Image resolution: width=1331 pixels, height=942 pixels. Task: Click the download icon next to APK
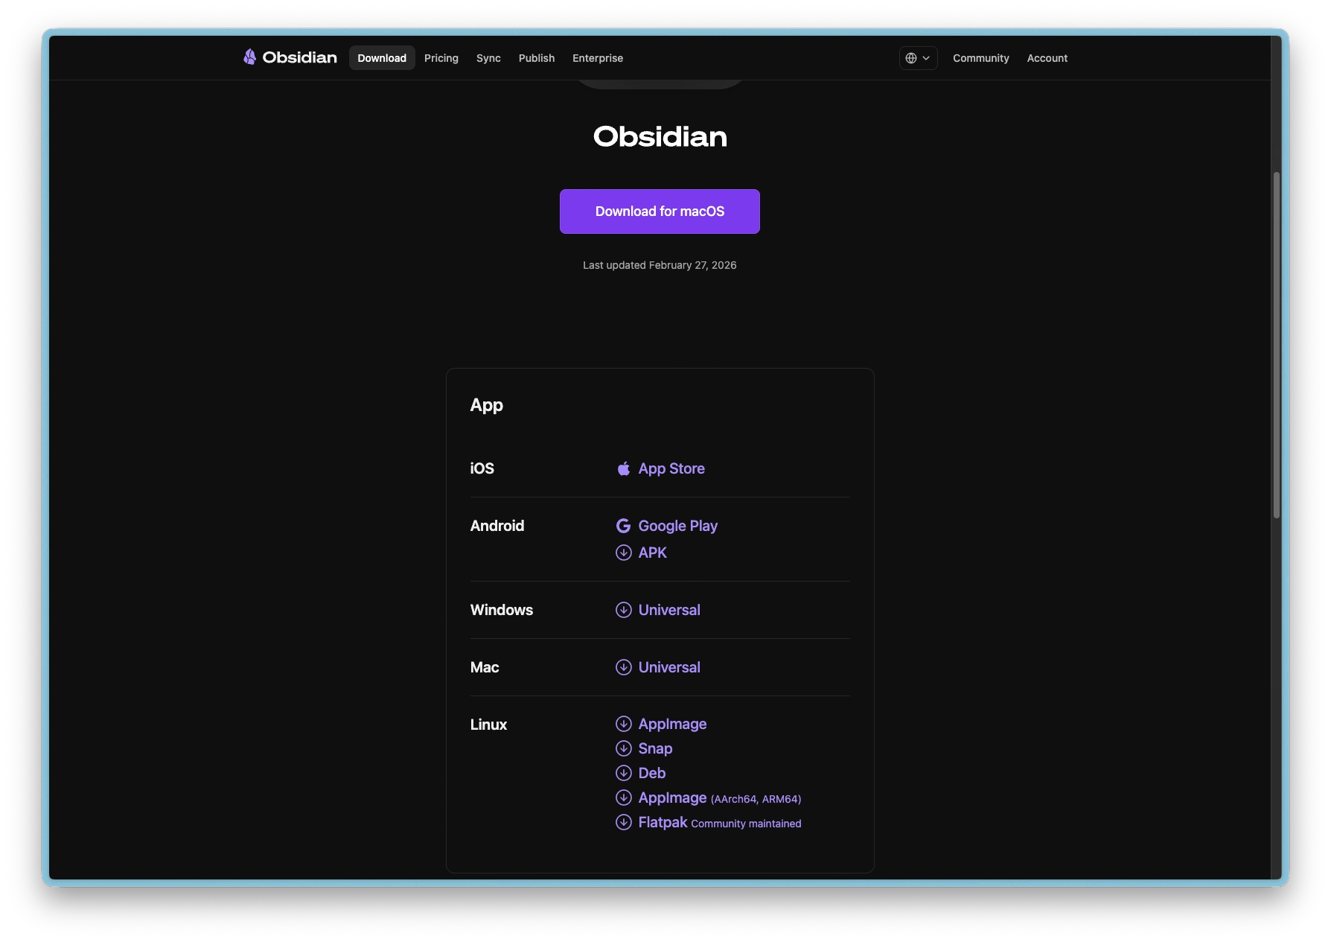(624, 553)
